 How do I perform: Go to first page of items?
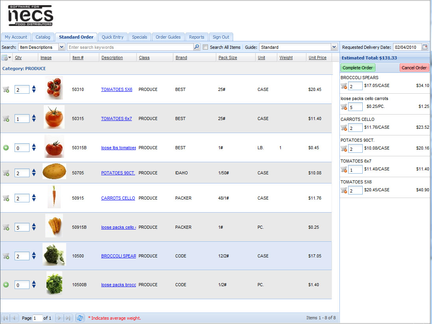coord(6,318)
